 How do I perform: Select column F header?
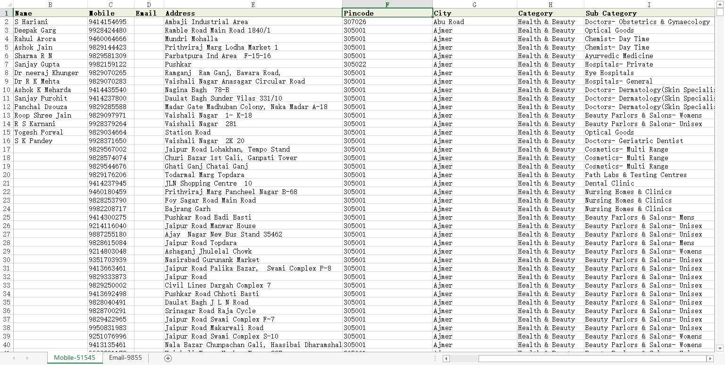click(x=388, y=5)
